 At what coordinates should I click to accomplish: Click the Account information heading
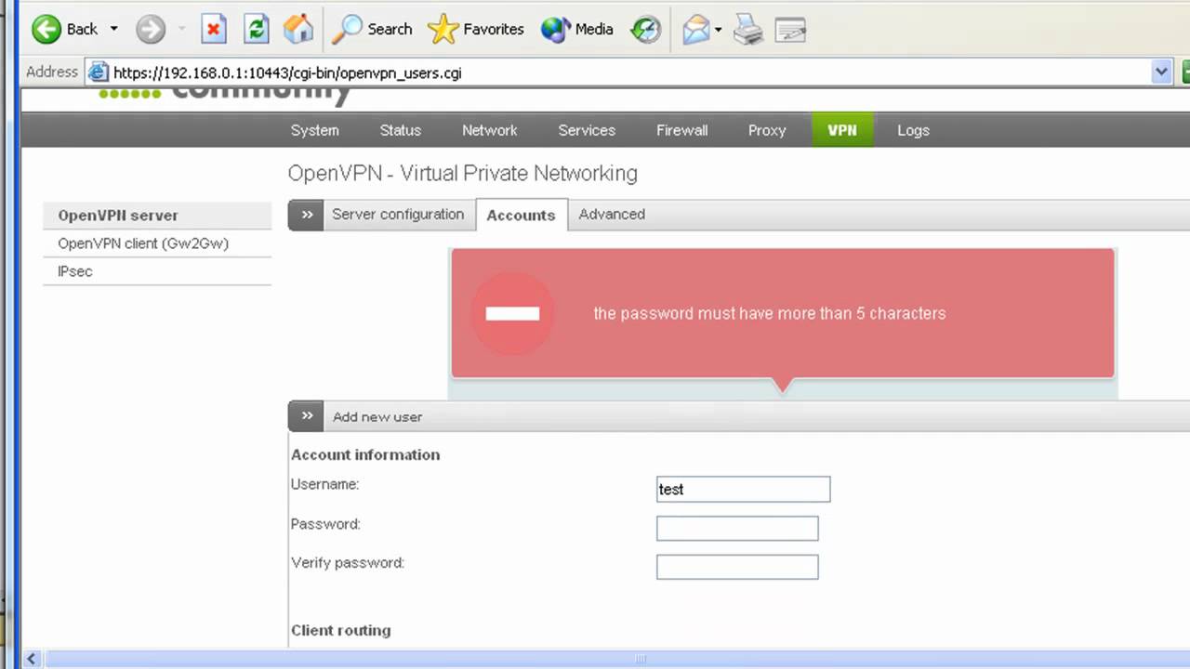tap(365, 454)
